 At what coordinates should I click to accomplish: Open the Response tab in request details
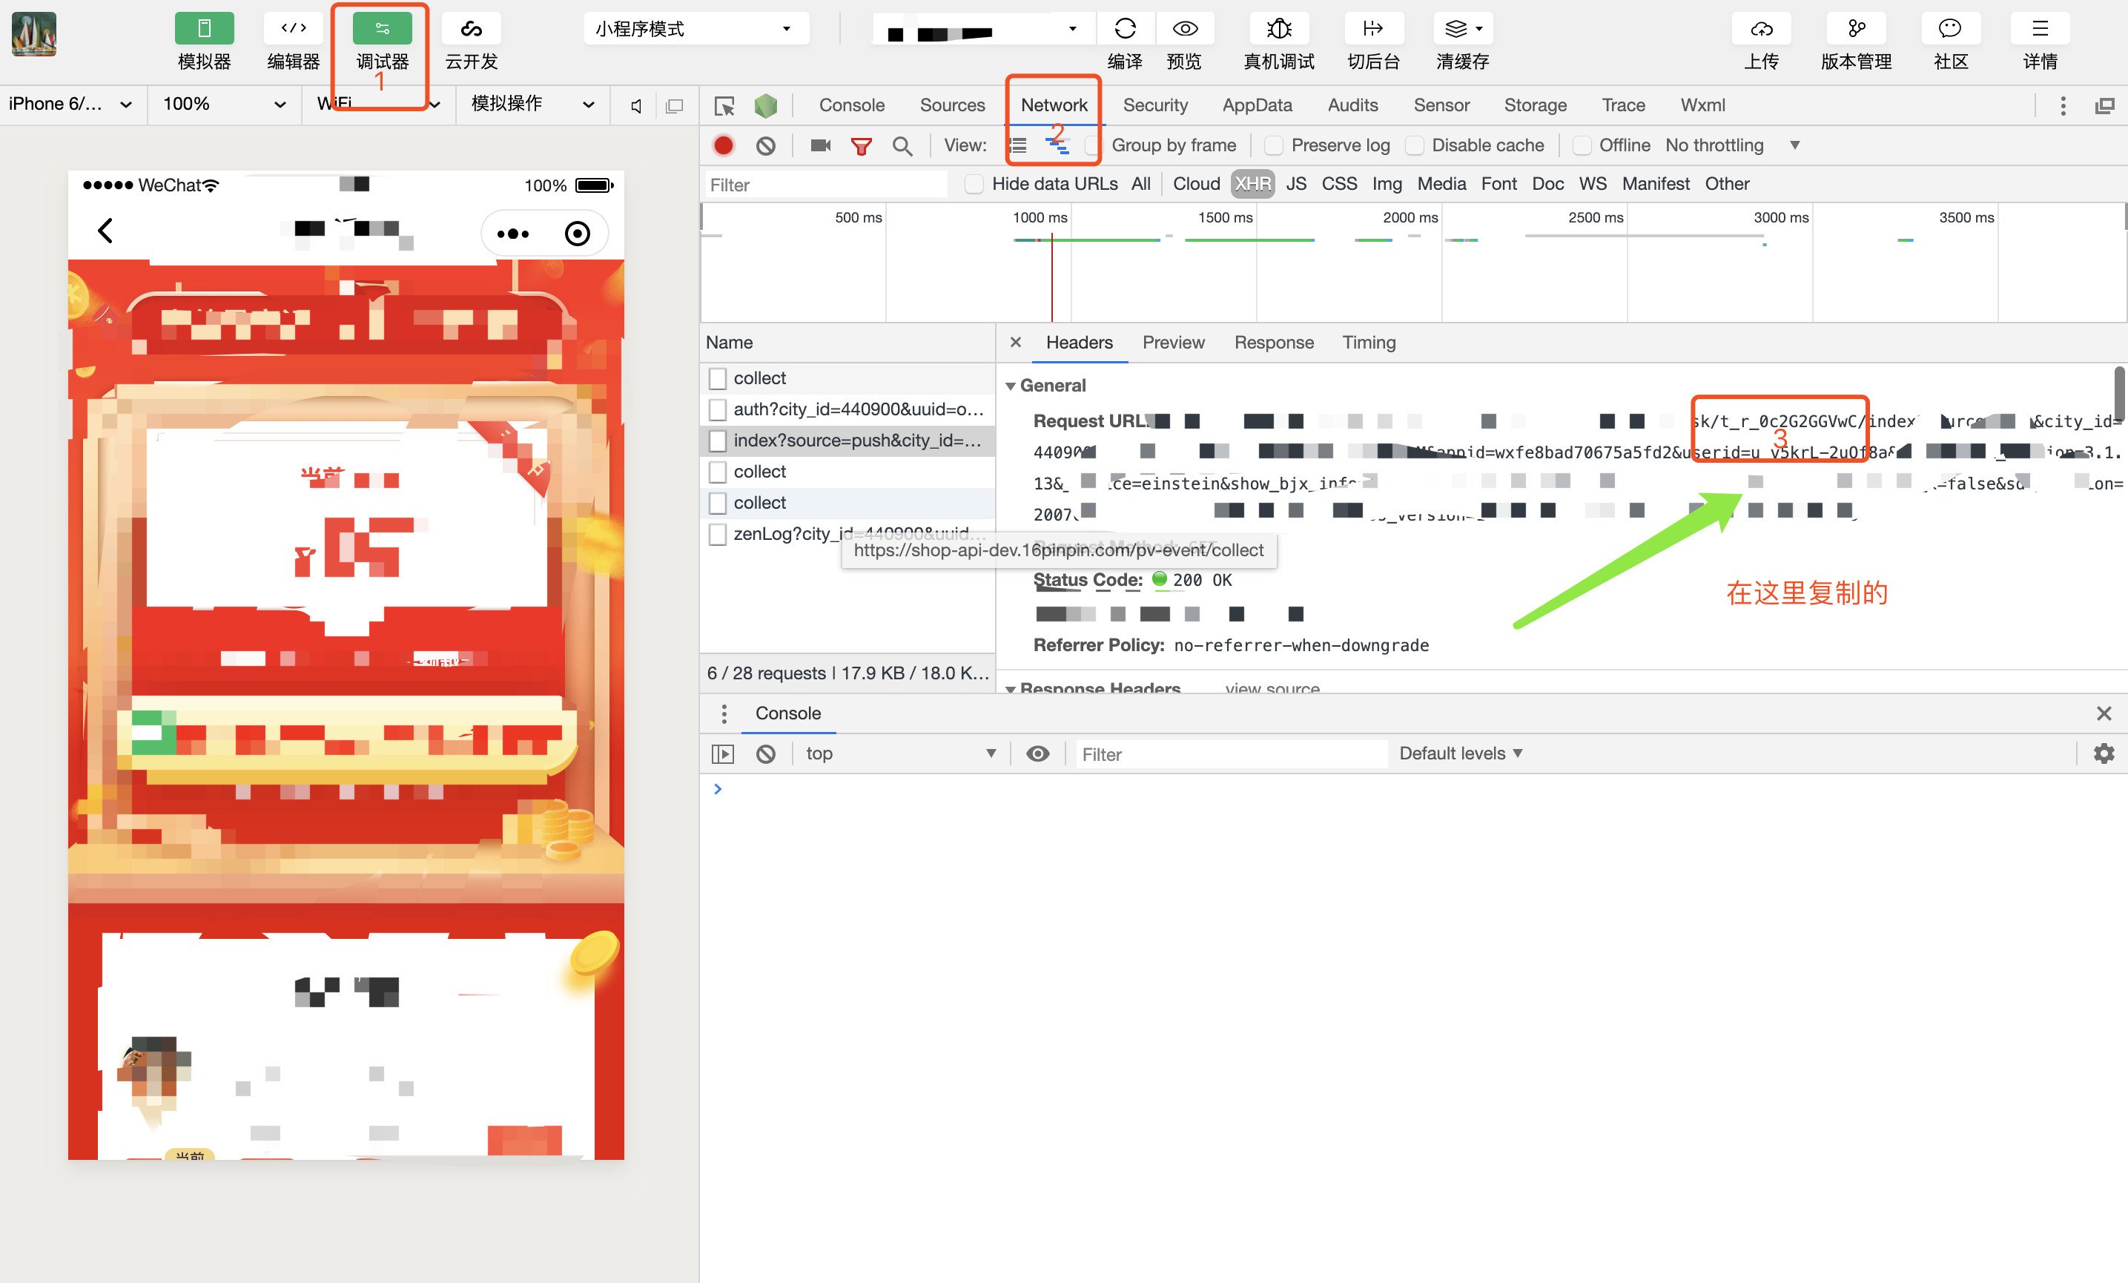pos(1273,343)
